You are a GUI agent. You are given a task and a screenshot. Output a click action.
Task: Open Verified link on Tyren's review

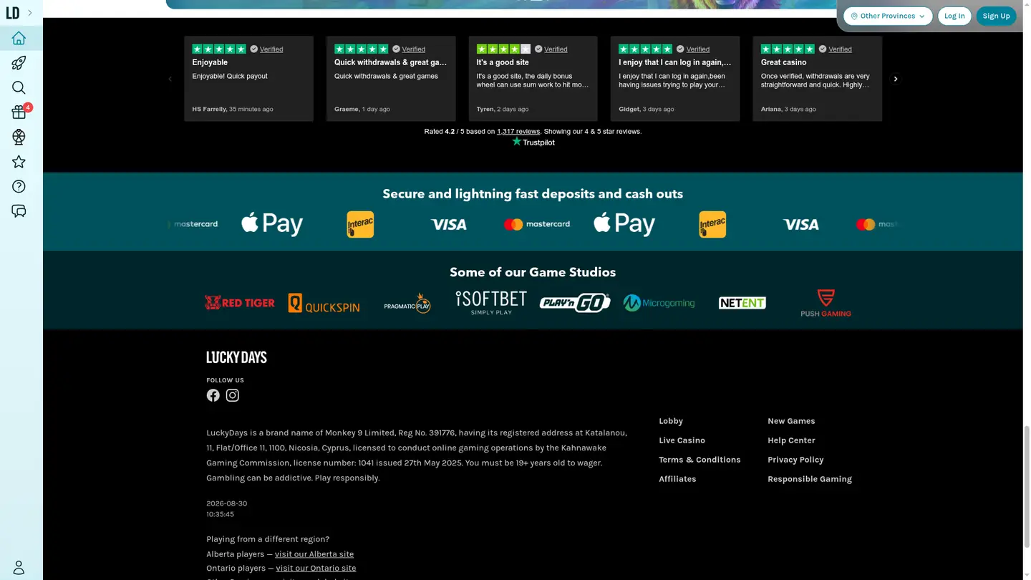[x=556, y=49]
